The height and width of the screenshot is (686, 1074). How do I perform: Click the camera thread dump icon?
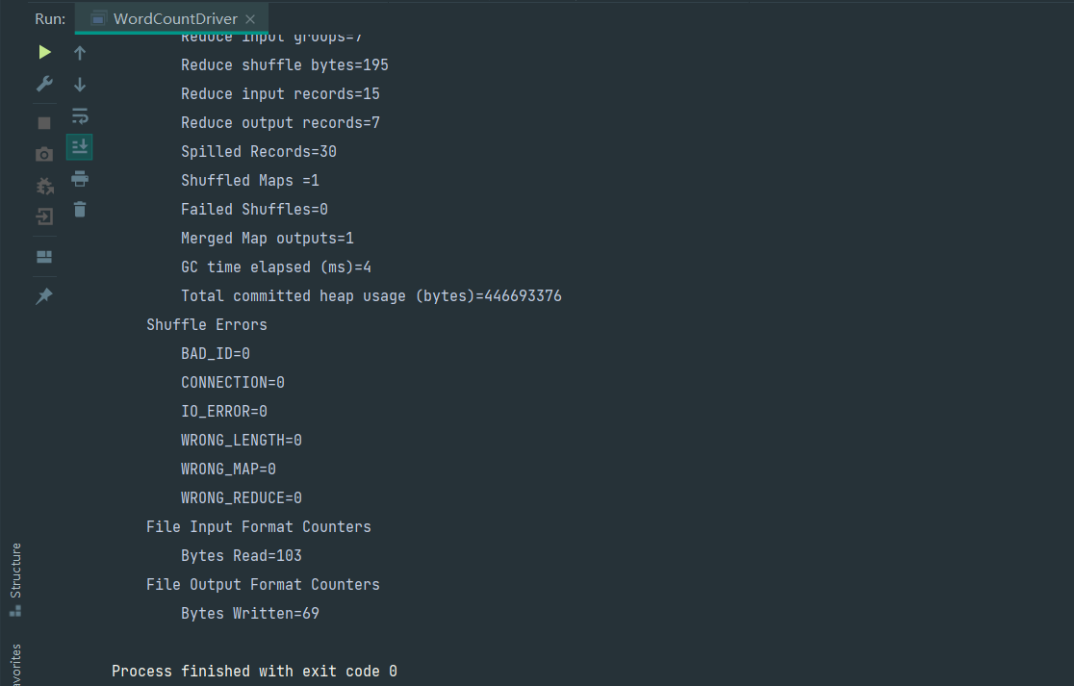pyautogui.click(x=44, y=154)
